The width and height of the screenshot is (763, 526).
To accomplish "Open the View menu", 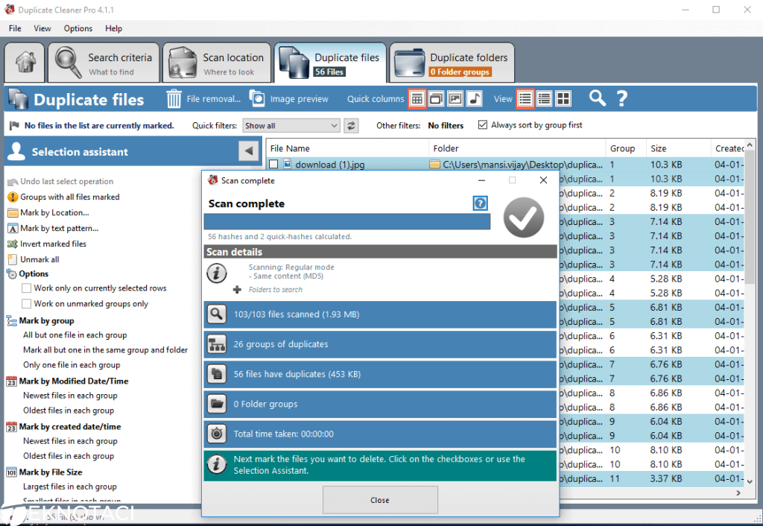I will pyautogui.click(x=42, y=28).
